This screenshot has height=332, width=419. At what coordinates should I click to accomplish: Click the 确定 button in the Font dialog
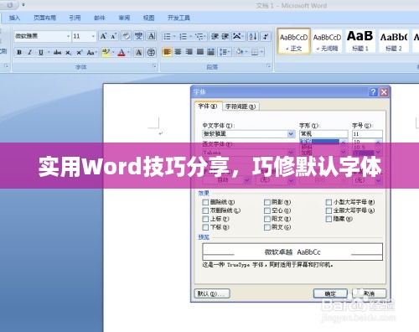pos(330,293)
